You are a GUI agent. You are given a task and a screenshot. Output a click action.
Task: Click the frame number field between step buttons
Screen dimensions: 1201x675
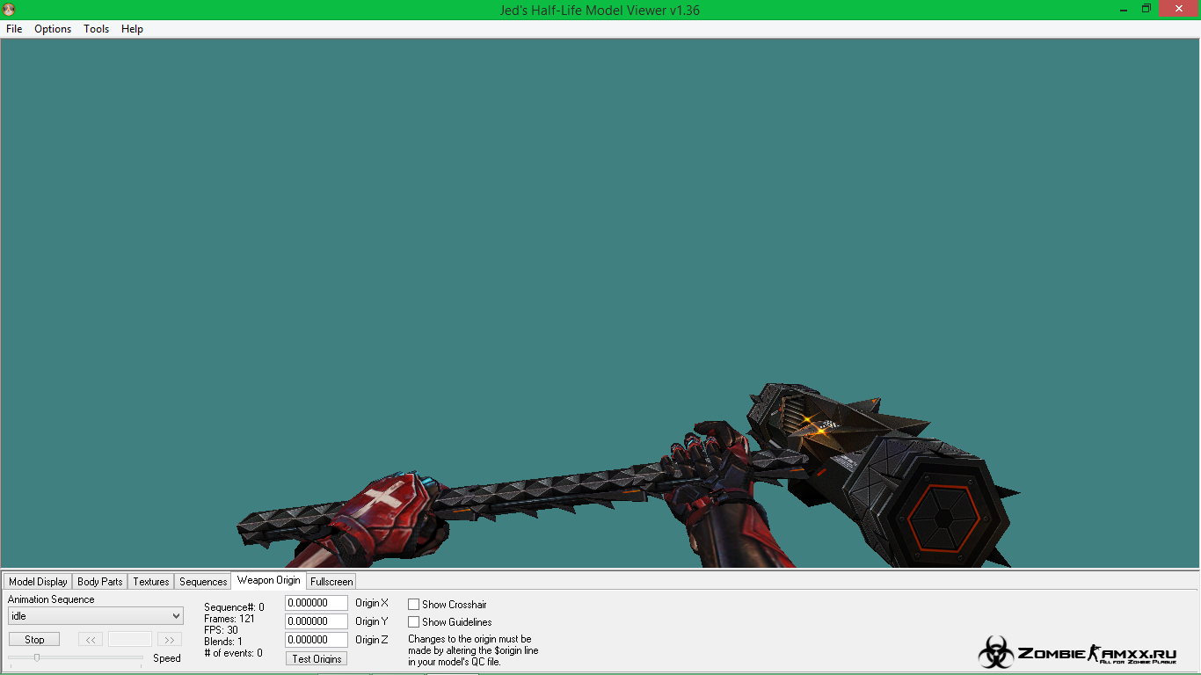(x=130, y=640)
